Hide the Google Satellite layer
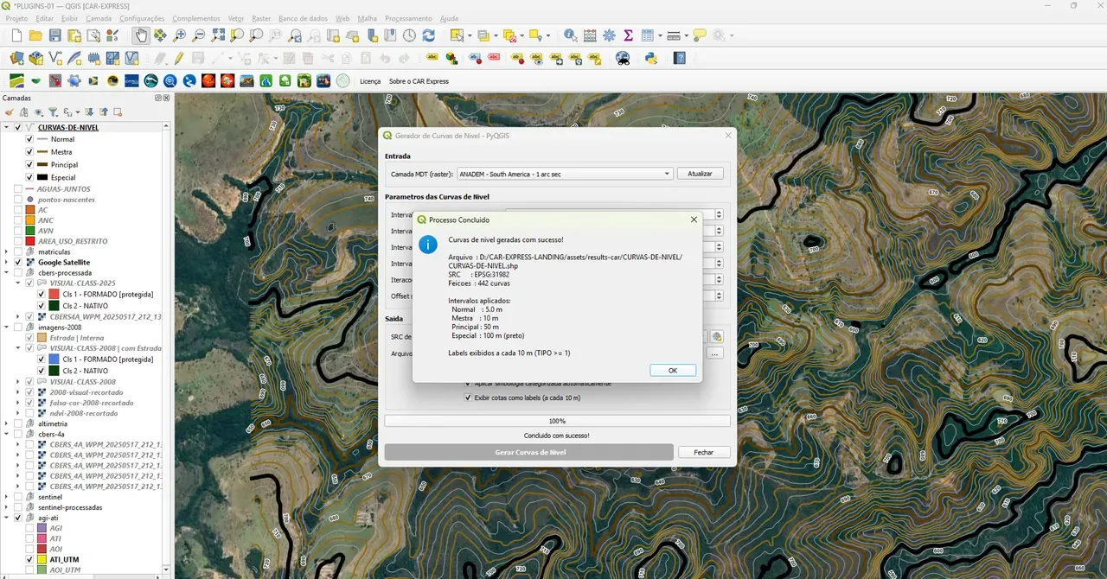 pyautogui.click(x=18, y=262)
